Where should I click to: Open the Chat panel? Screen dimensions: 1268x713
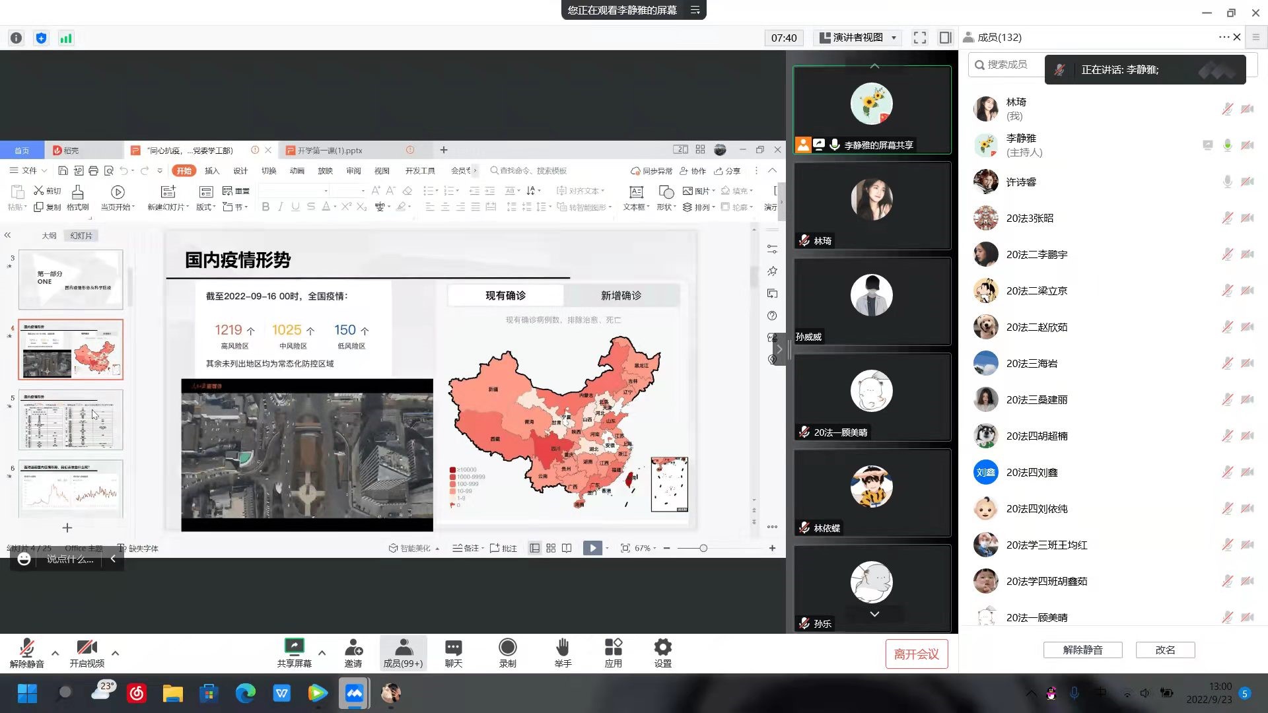coord(454,653)
